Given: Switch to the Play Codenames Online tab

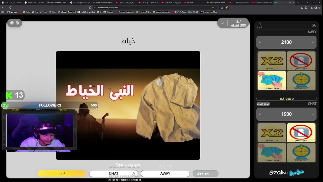Looking at the screenshot, I should point(57,3).
